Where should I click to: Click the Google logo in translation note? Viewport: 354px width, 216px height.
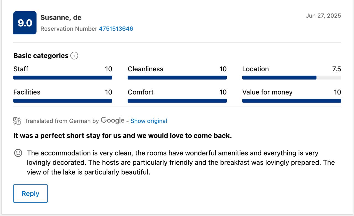113,120
